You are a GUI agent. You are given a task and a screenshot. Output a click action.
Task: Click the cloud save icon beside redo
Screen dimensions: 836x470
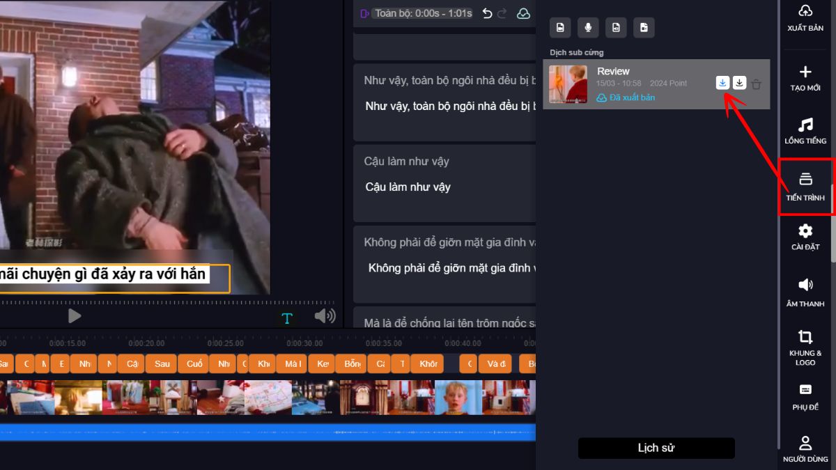(x=523, y=14)
